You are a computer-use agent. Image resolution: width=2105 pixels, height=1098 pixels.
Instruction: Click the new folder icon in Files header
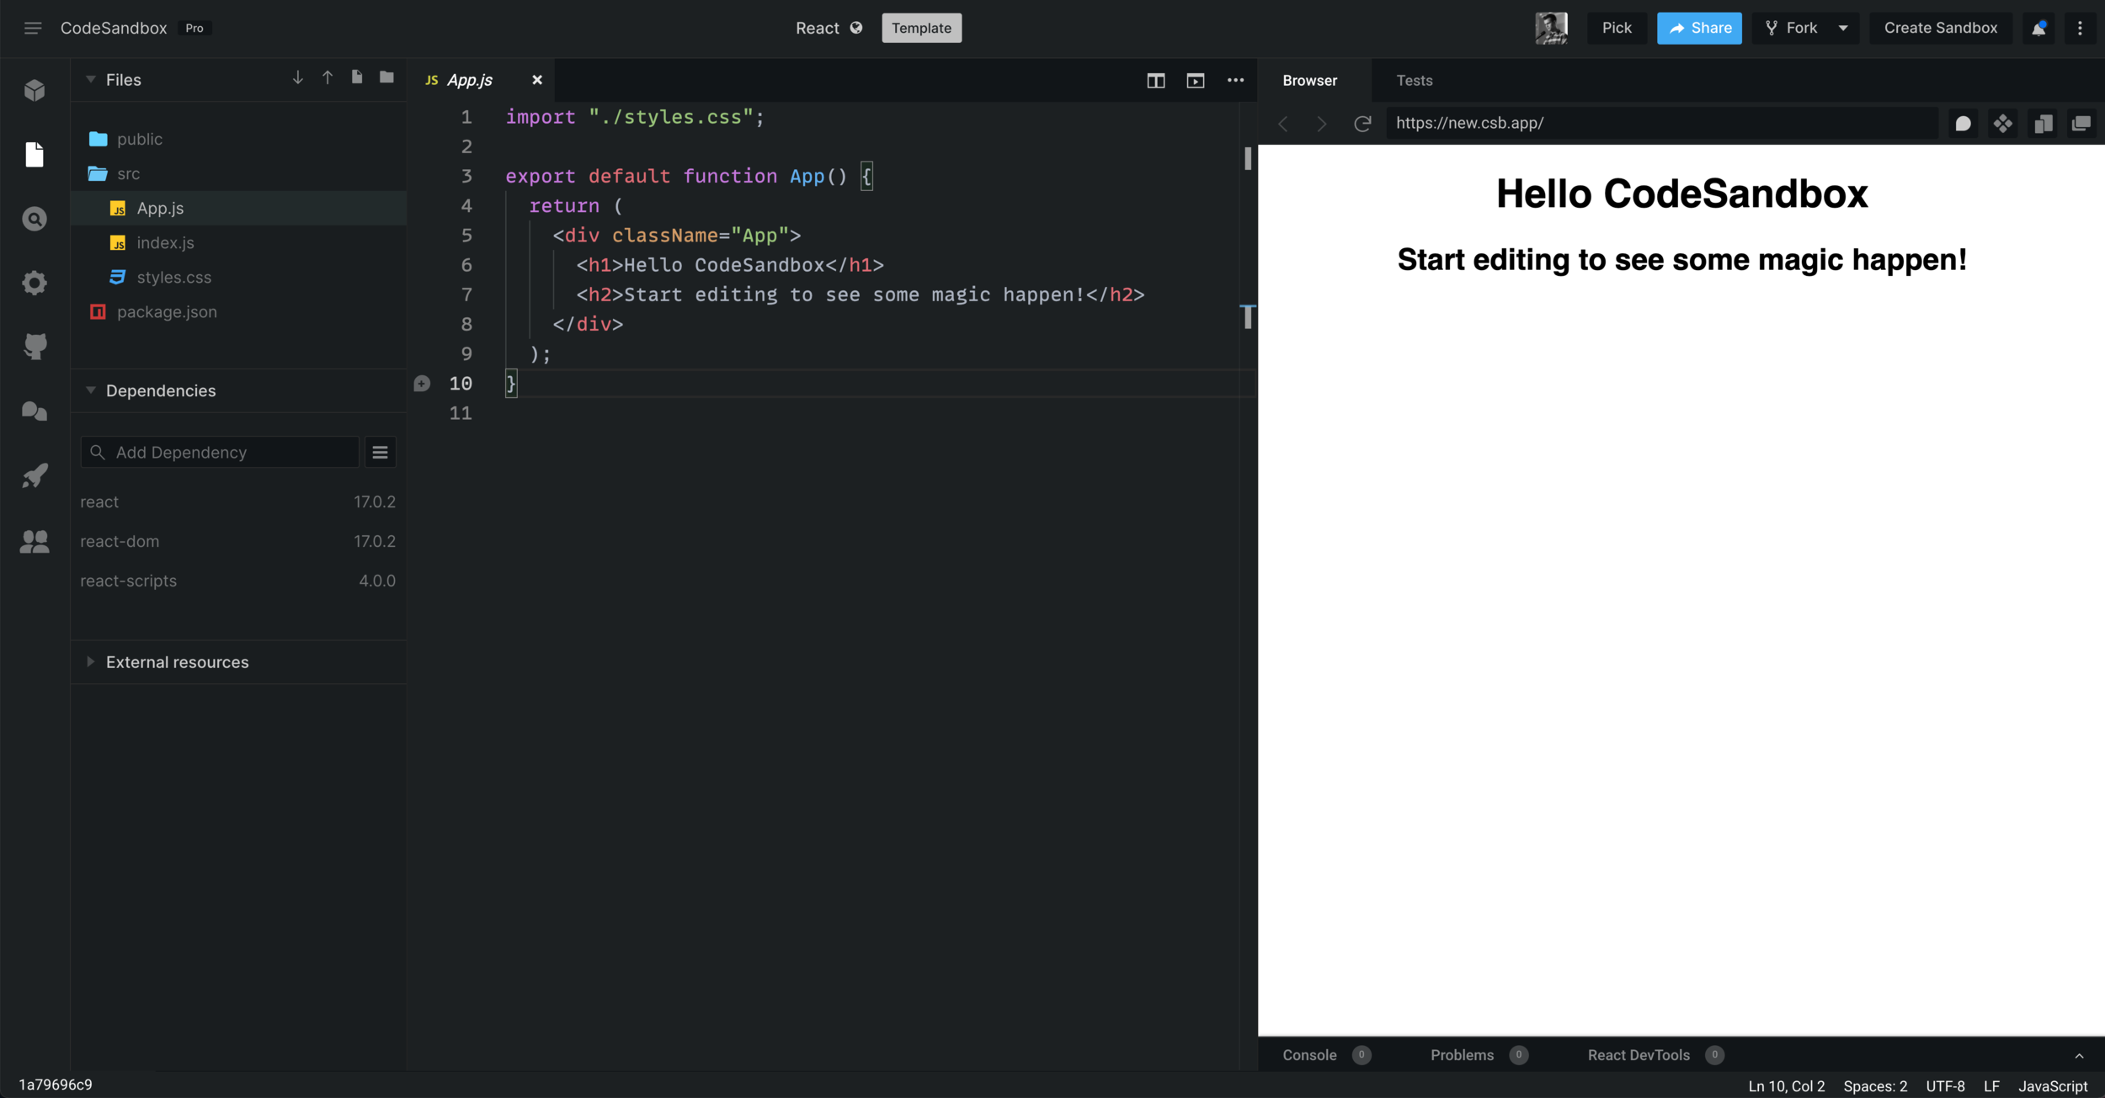coord(386,78)
